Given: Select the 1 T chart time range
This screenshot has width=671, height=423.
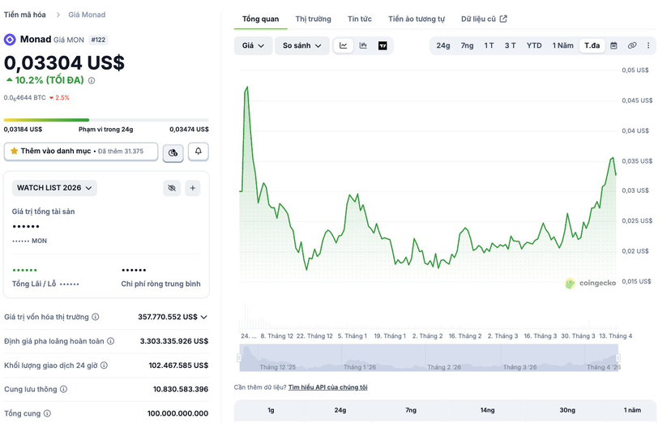Looking at the screenshot, I should (x=489, y=45).
